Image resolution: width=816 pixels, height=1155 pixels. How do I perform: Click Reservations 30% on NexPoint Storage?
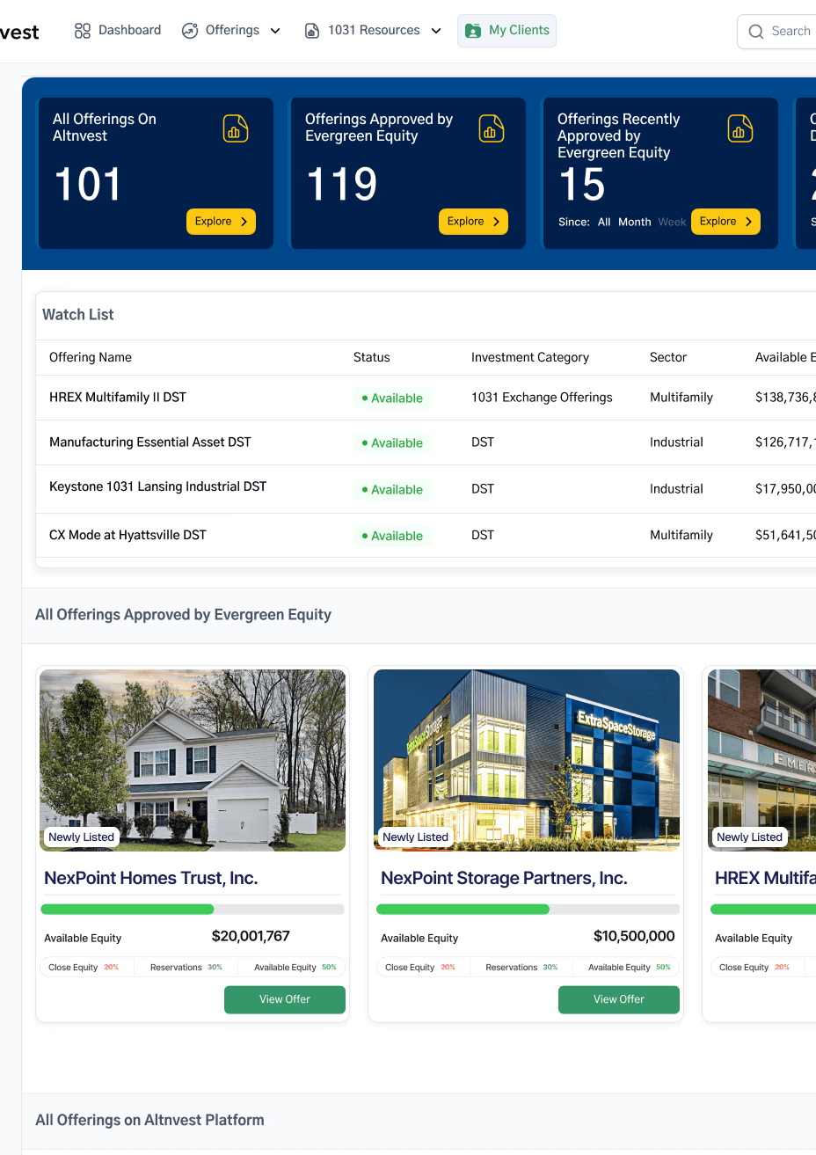point(521,967)
